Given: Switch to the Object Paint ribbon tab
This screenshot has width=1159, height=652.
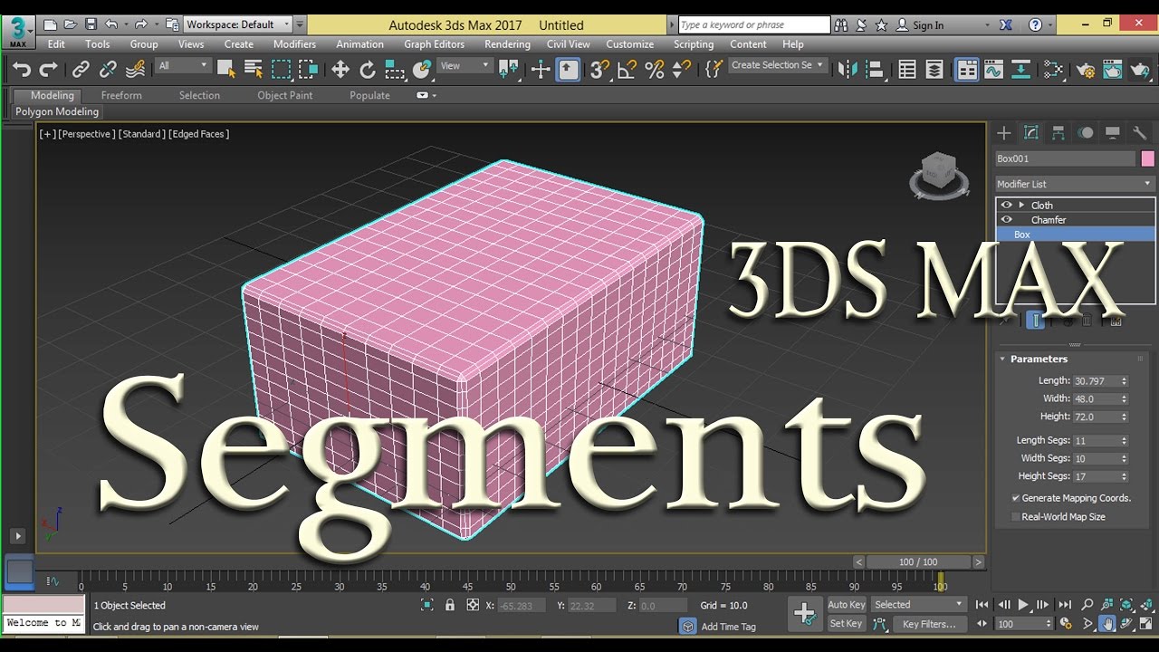Looking at the screenshot, I should click(x=284, y=95).
